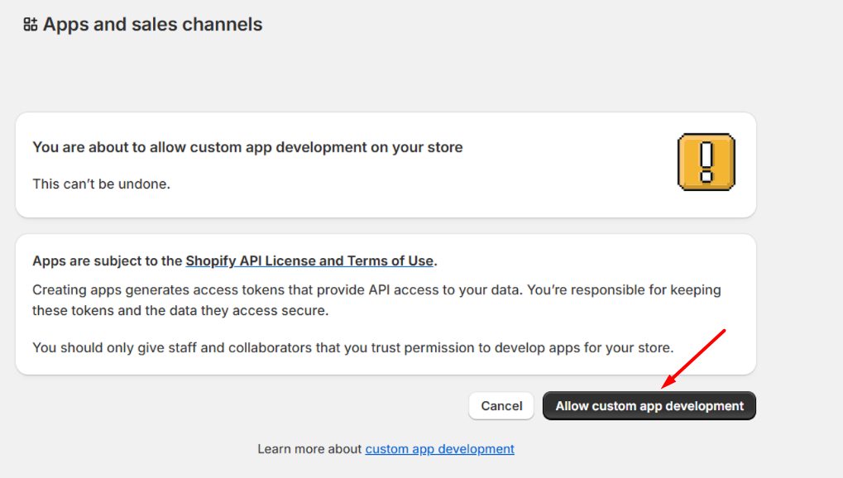Click the 'This can't be undone.' text
The width and height of the screenshot is (843, 478).
coord(101,184)
